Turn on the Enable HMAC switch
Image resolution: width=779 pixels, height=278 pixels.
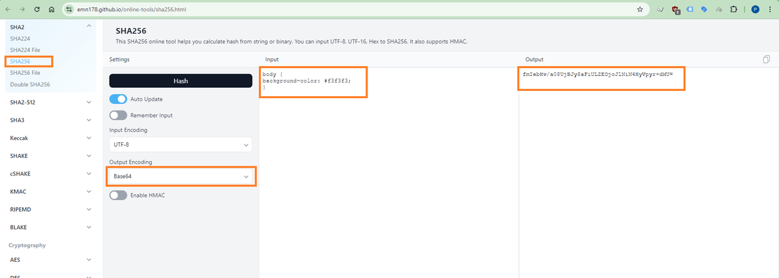point(118,195)
